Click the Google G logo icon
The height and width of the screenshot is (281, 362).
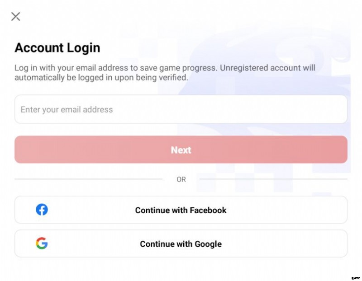[42, 243]
